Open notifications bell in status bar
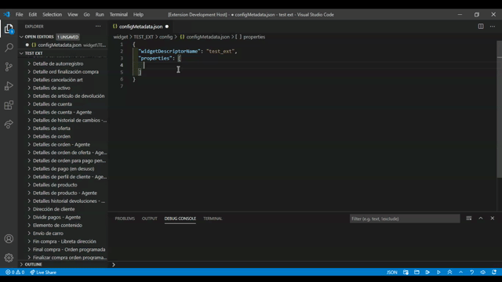This screenshot has width=502, height=282. click(494, 273)
